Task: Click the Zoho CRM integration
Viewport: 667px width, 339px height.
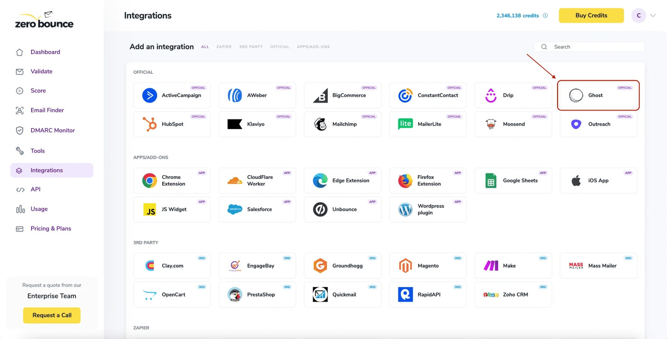Action: pyautogui.click(x=513, y=294)
